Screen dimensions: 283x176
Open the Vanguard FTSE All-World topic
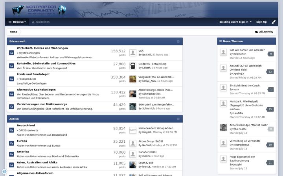coord(156,77)
